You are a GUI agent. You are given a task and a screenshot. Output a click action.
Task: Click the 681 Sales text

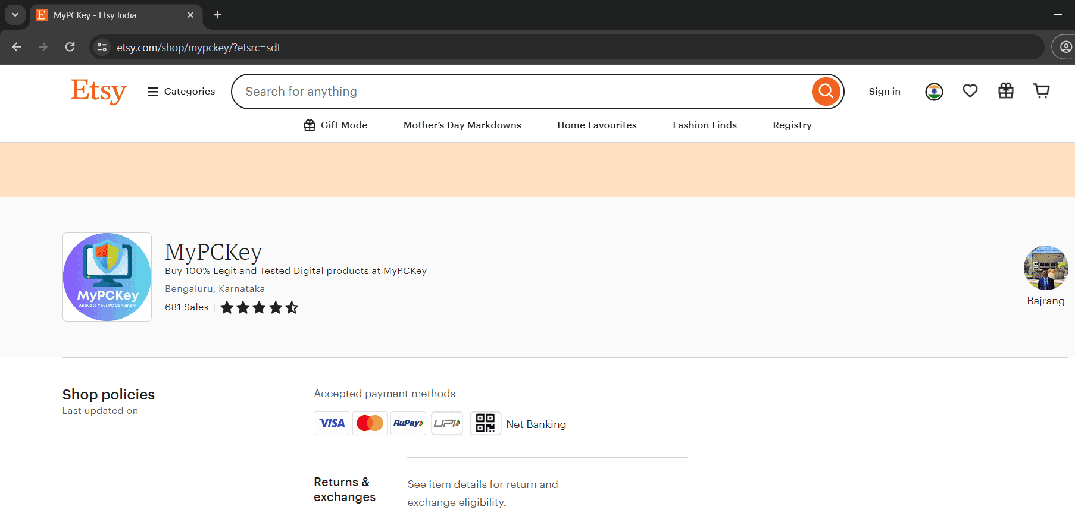[187, 307]
